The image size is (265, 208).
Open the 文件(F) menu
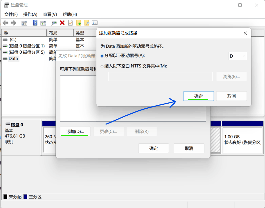tap(11, 15)
